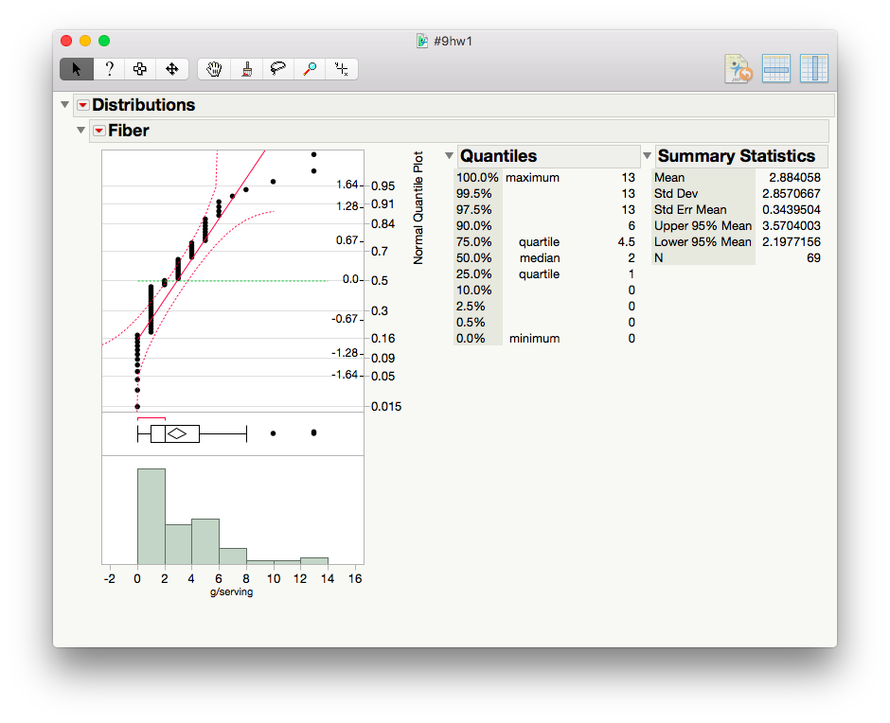Click the 25.0% quartile row
890x723 pixels.
coord(545,274)
